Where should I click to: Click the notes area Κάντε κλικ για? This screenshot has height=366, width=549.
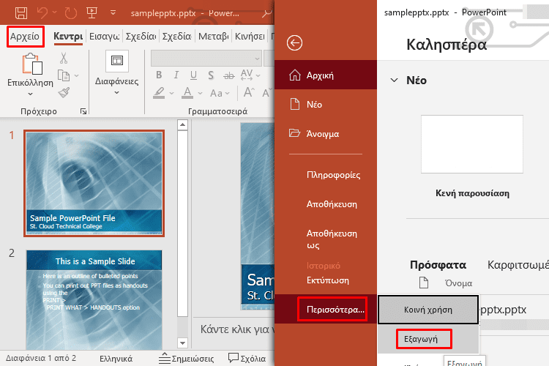click(x=236, y=329)
